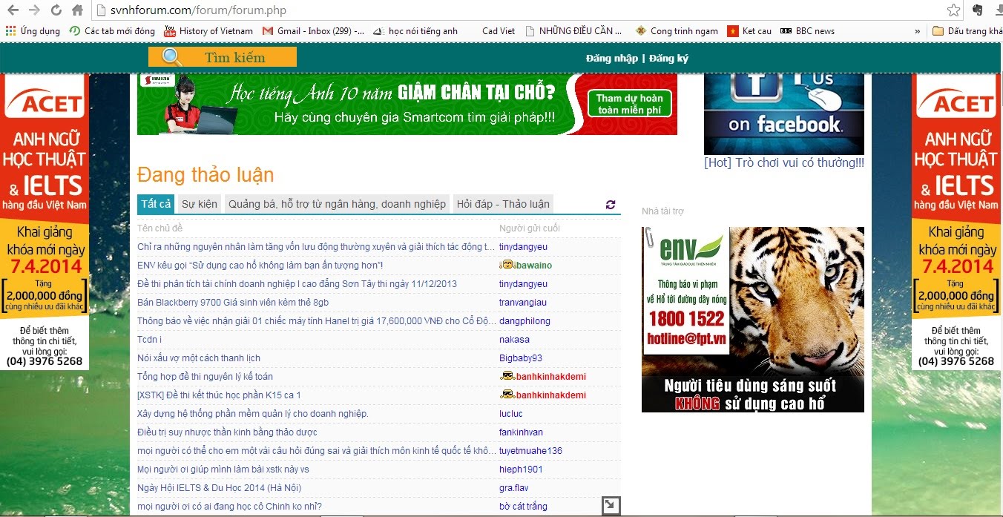Expand hidden bookmarks chevron
The width and height of the screenshot is (1003, 517).
pos(918,31)
